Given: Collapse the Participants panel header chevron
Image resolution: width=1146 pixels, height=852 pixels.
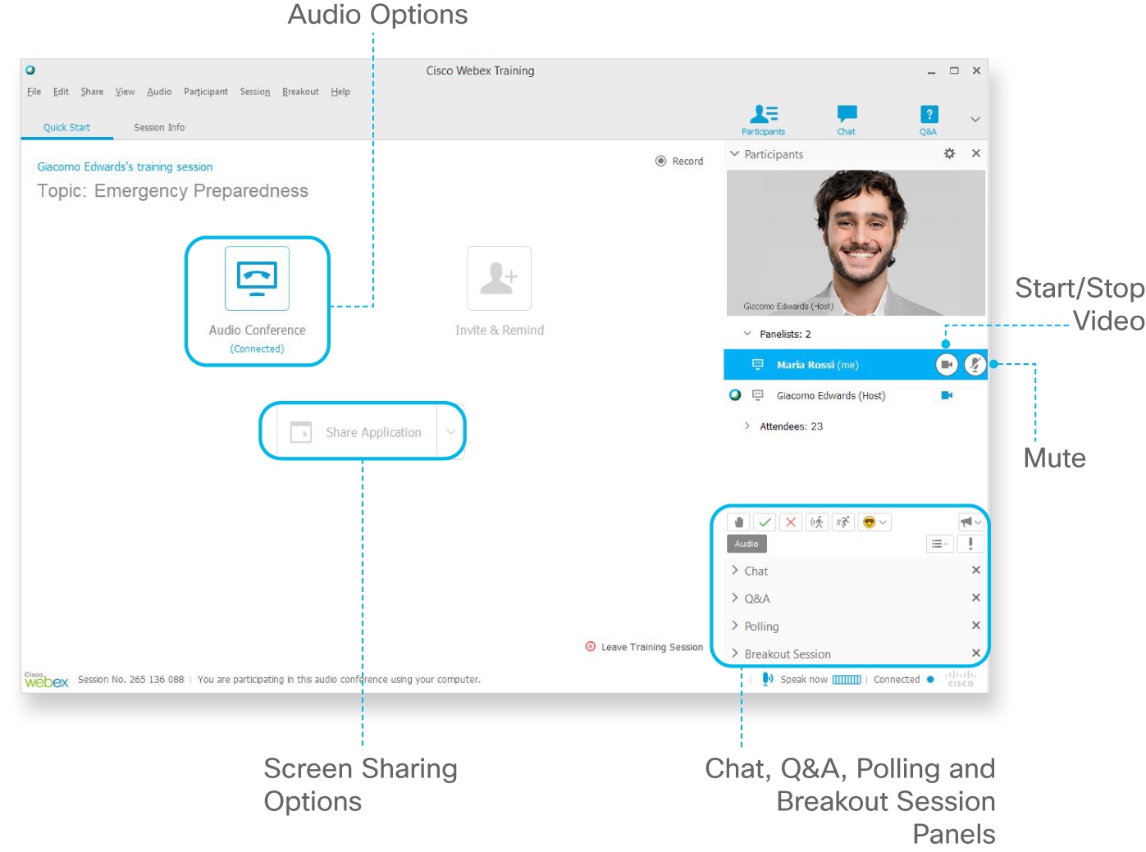Looking at the screenshot, I should coord(735,154).
